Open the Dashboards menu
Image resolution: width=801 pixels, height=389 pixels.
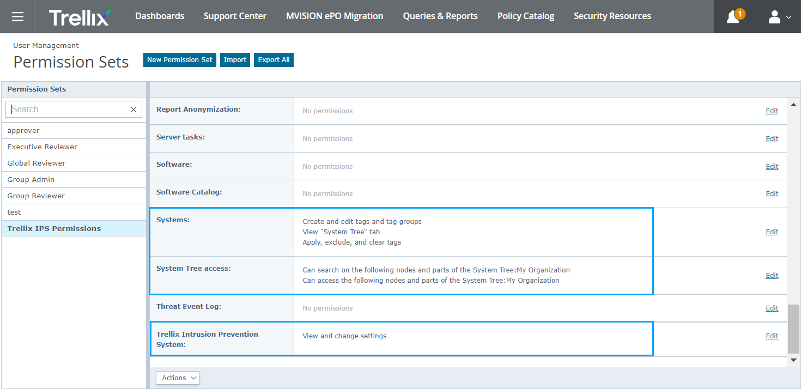[160, 16]
